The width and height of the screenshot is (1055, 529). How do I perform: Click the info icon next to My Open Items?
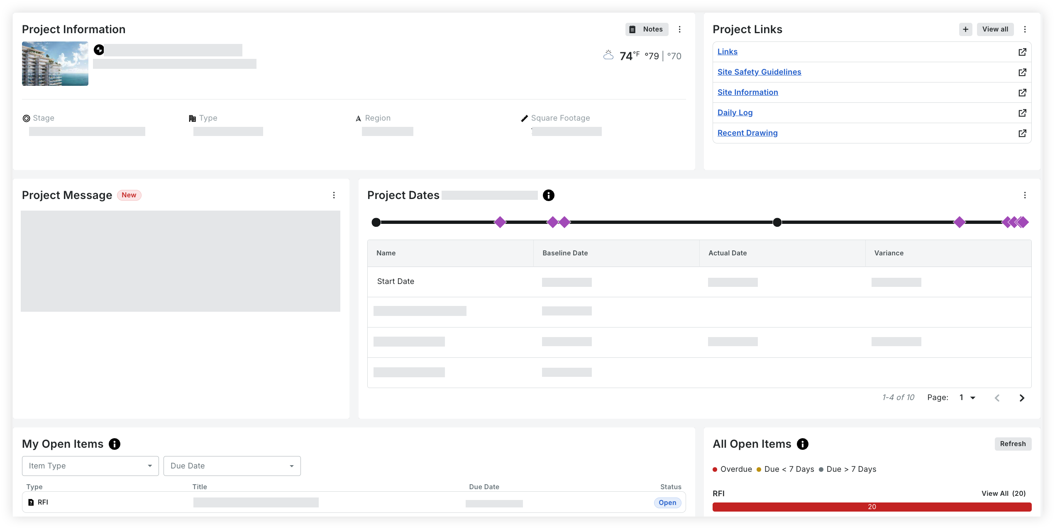(x=115, y=444)
